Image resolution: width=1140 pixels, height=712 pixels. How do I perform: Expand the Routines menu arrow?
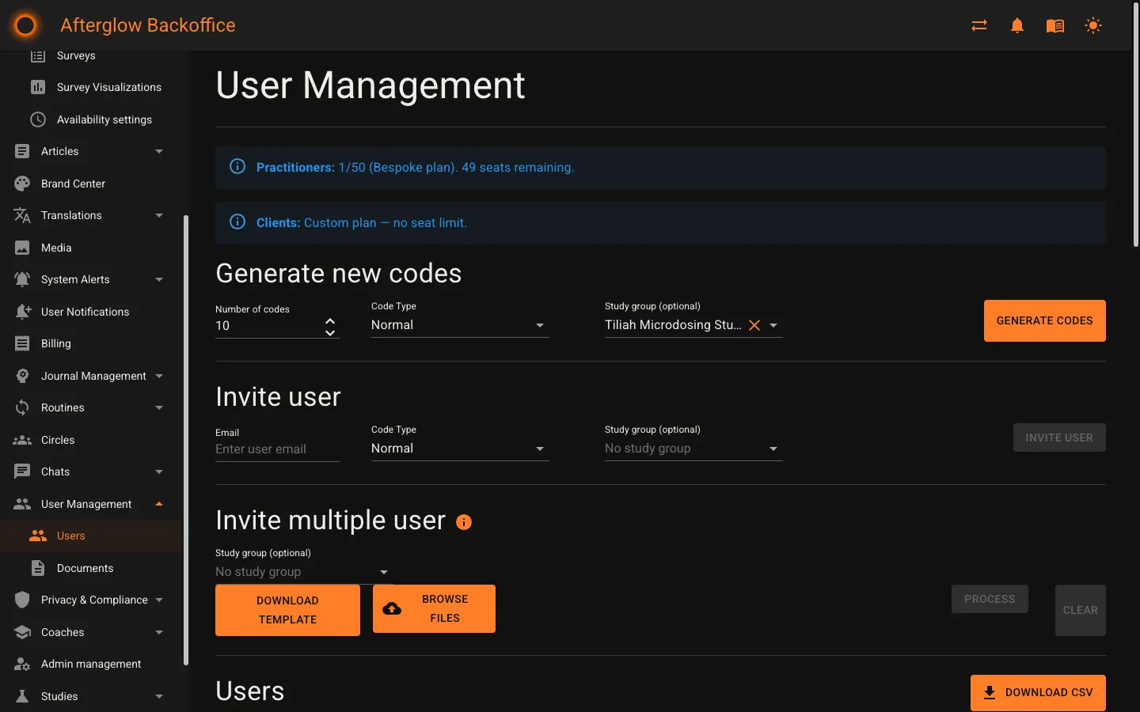[x=159, y=407]
